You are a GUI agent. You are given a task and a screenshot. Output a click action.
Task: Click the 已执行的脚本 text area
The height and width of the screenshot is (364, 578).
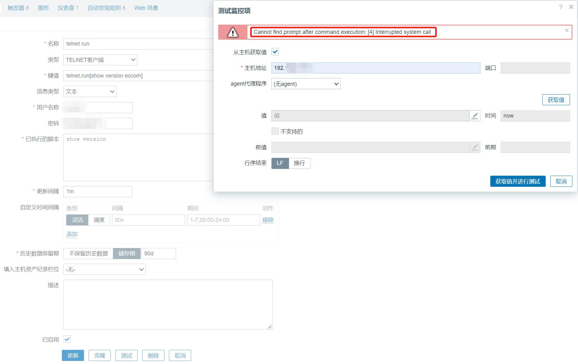pos(138,157)
